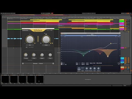Click the fifth device thumbnail in bottom rack
This screenshot has height=99, width=132.
tap(40, 79)
